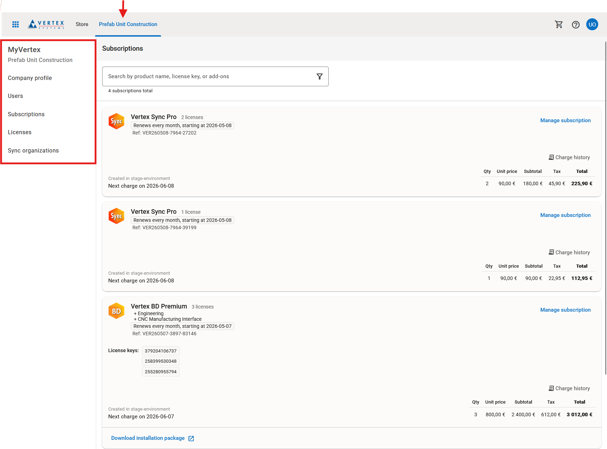
Task: Click license key 258399530348
Action: (x=161, y=361)
